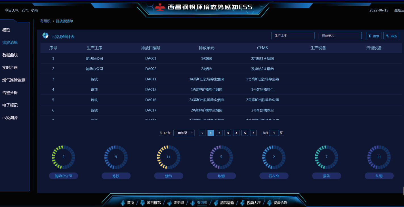This screenshot has width=404, height=207.
Task: Click the 首页 icon in bottom navigation
Action: pos(123,203)
